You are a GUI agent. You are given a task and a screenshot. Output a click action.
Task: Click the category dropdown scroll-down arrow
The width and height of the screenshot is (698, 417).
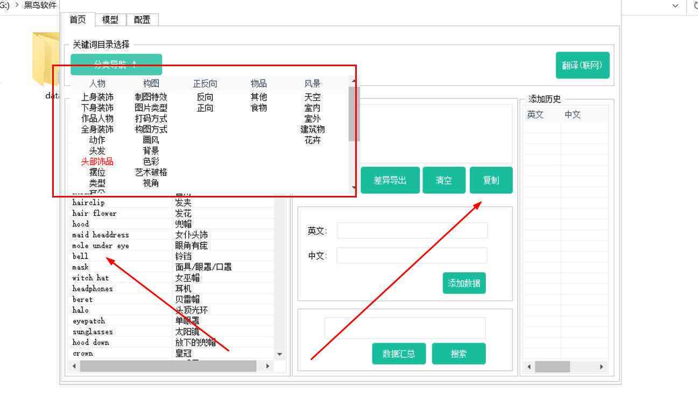(354, 188)
